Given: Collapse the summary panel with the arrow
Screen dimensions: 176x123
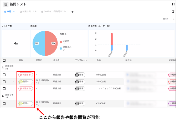Looking at the screenshot, I should click(173, 19).
